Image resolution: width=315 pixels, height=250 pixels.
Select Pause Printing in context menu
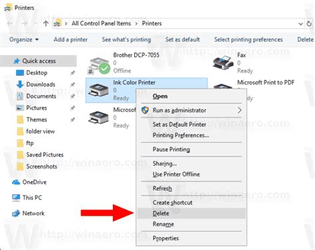click(x=191, y=150)
